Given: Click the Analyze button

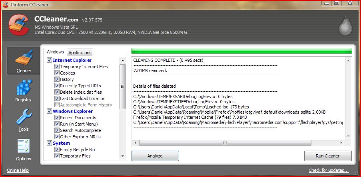Looking at the screenshot, I should [x=155, y=156].
